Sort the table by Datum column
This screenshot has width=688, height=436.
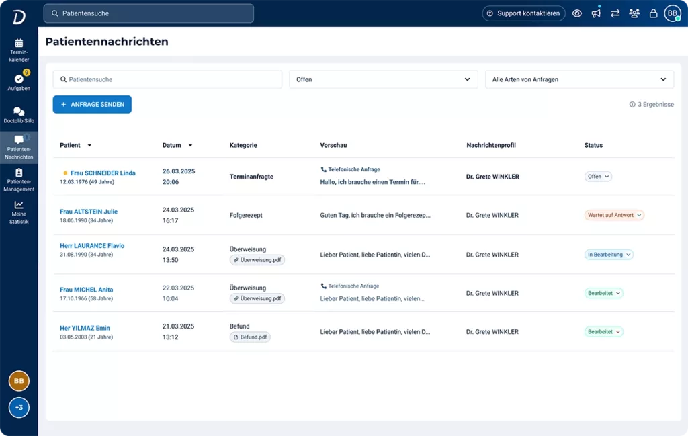(177, 145)
